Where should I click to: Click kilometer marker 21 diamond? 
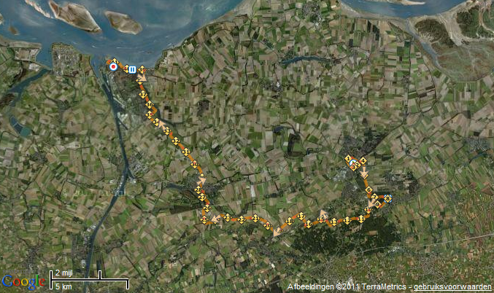(x=255, y=219)
